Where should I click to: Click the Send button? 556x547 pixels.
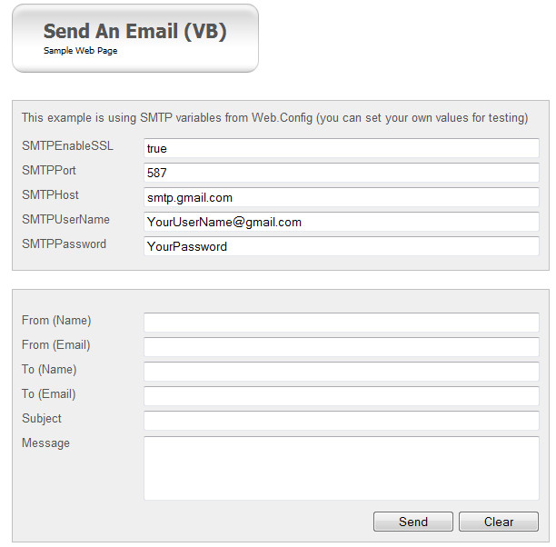413,522
